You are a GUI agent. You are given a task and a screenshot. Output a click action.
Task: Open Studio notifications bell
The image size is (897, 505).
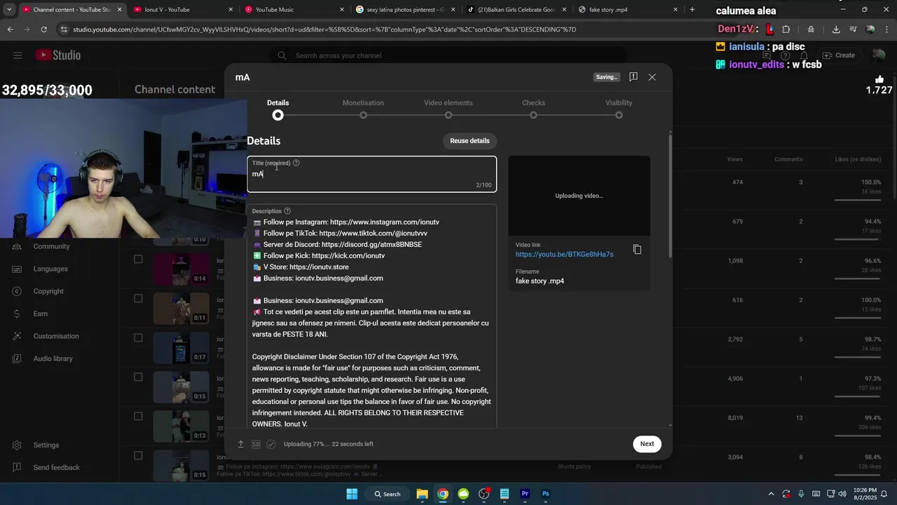coord(804,55)
